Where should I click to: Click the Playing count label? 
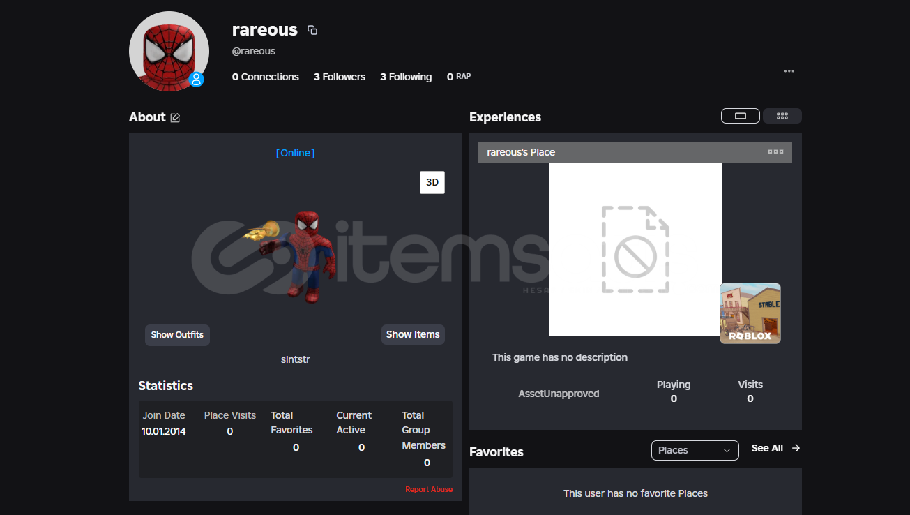coord(674,385)
